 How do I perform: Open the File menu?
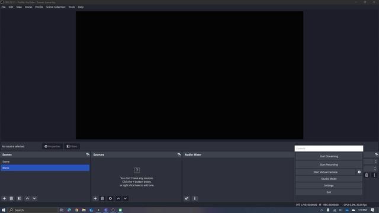coord(4,7)
